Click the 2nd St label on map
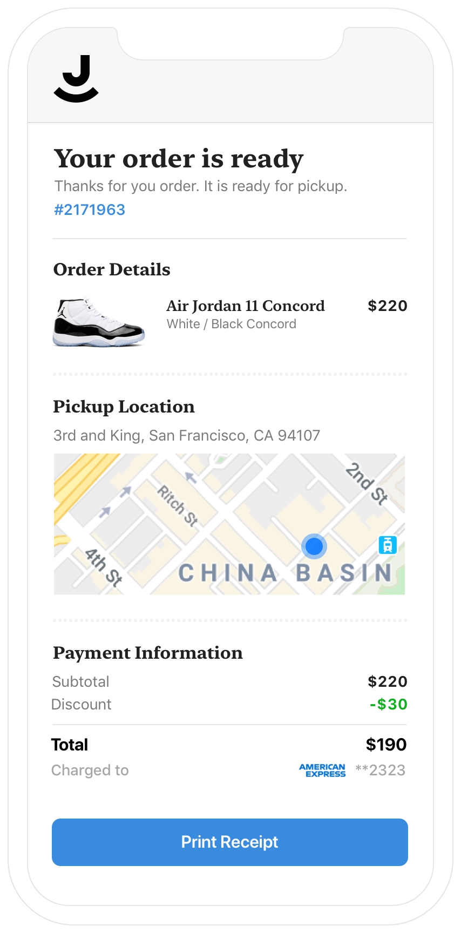461x933 pixels. [367, 483]
